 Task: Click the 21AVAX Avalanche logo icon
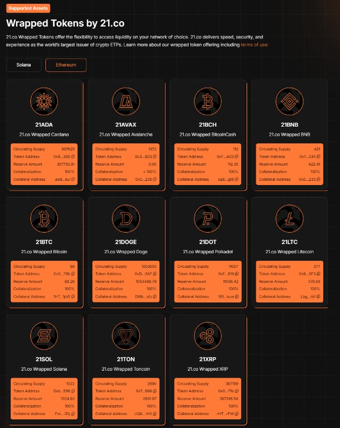pos(126,101)
